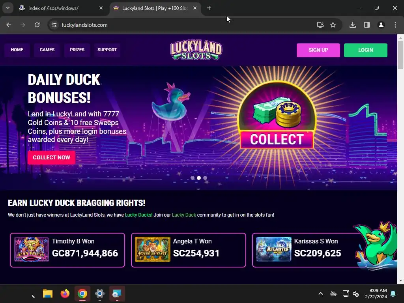Viewport: 404px width, 303px height.
Task: Open site information icon in address bar
Action: 54,25
